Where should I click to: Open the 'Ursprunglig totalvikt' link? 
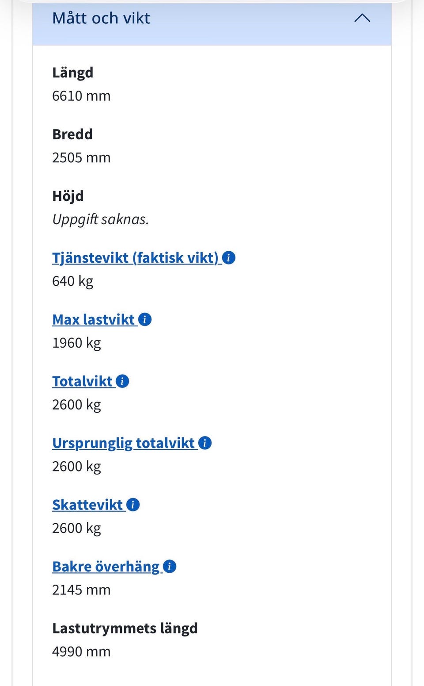123,443
